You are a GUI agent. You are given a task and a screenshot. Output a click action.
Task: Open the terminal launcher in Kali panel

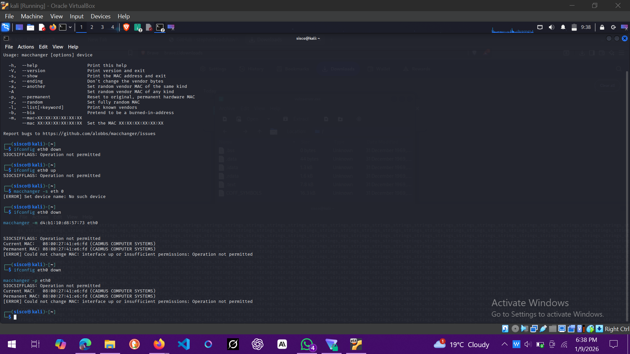(x=63, y=27)
